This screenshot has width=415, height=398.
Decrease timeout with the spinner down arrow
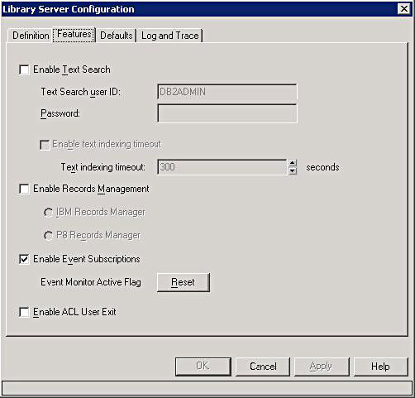293,171
